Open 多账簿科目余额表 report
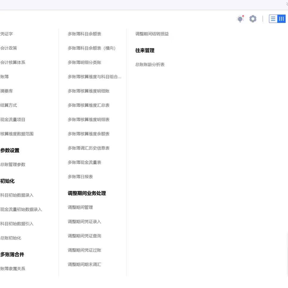Image resolution: width=288 pixels, height=288 pixels. [84, 34]
